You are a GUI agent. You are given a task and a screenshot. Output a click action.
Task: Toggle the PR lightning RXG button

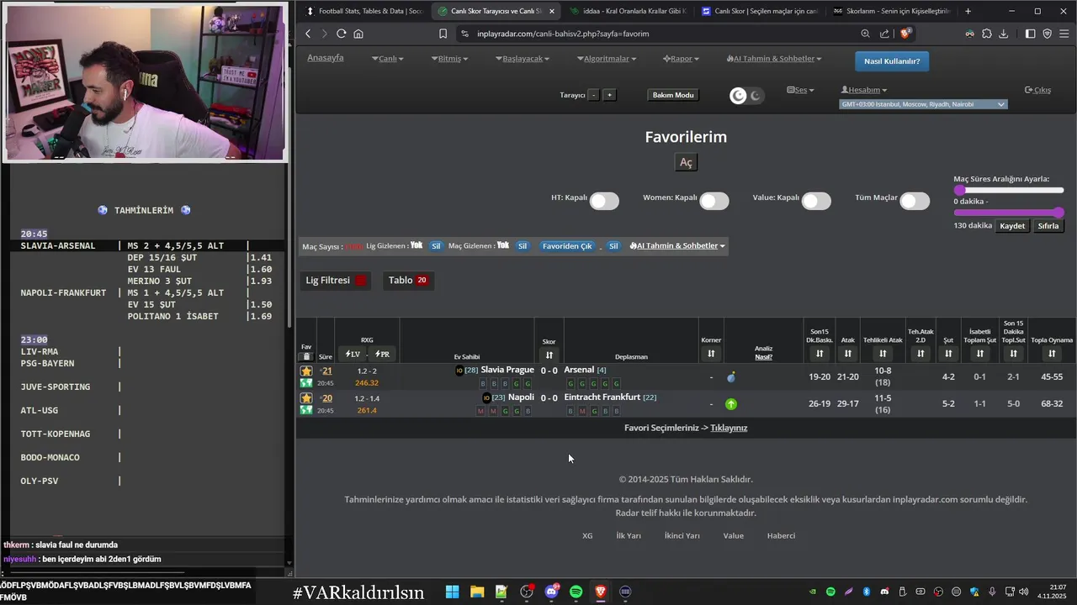coord(382,354)
